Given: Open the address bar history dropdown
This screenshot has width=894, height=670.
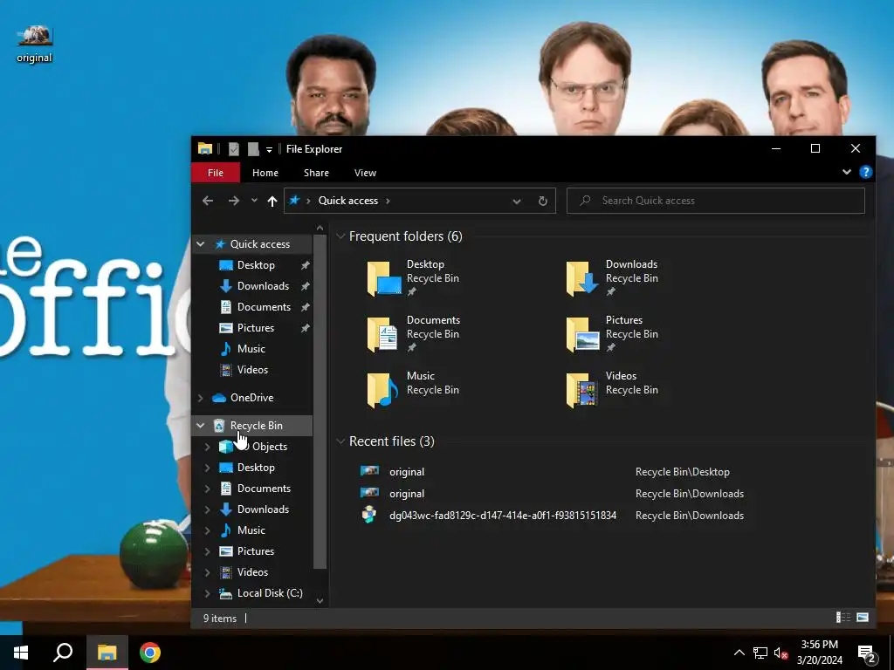Looking at the screenshot, I should [x=516, y=201].
